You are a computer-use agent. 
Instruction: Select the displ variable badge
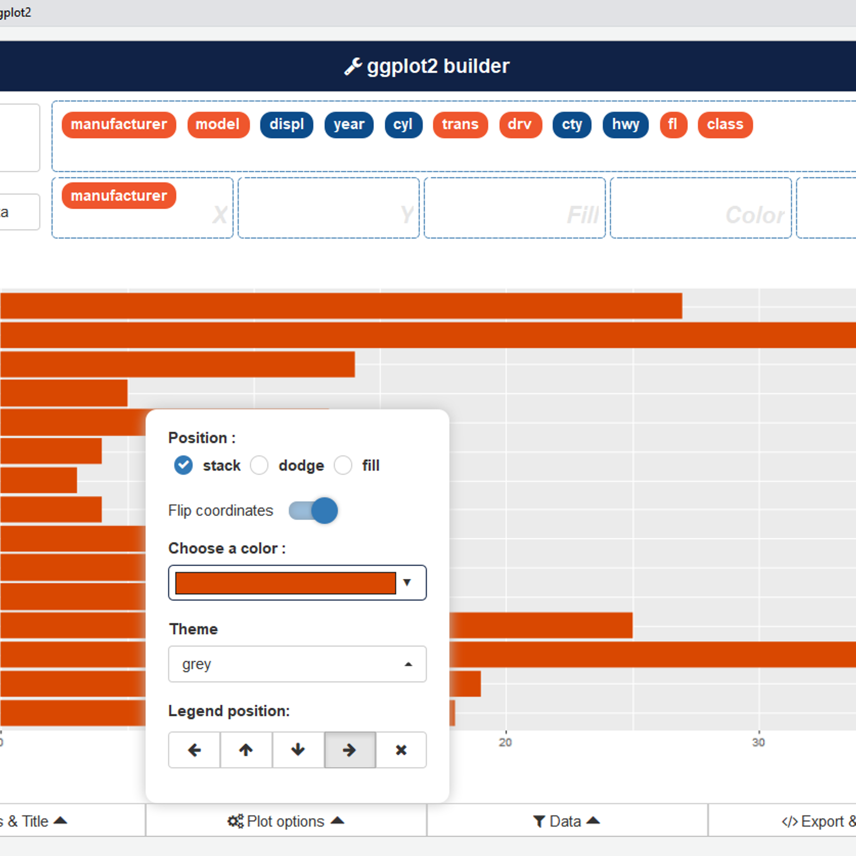point(287,125)
